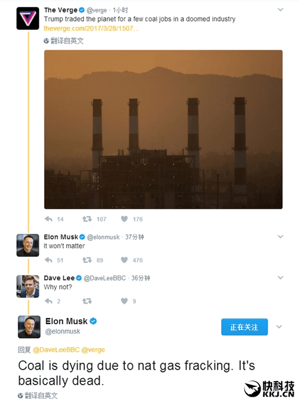299x402 pixels.
Task: Reply to Dave Lee's "Why not?" tweet
Action: (48, 301)
